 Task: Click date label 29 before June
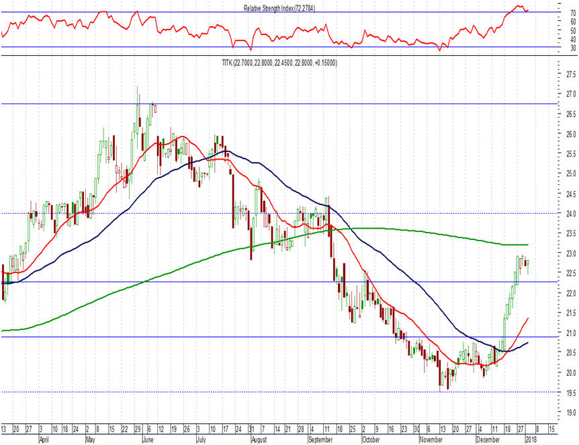click(138, 430)
